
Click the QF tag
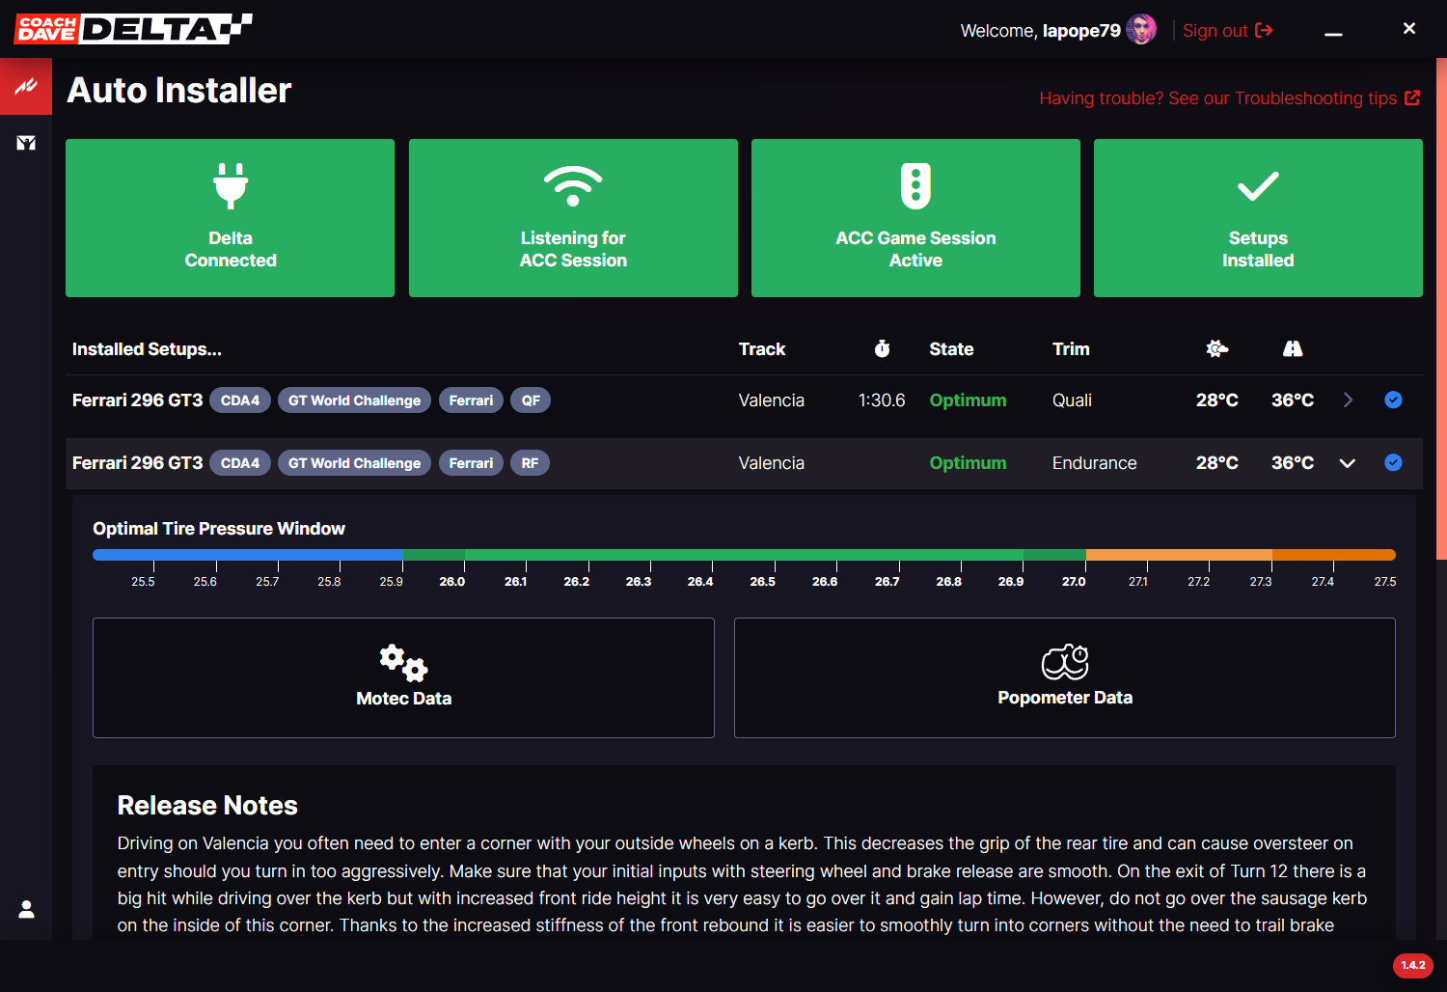click(x=531, y=400)
